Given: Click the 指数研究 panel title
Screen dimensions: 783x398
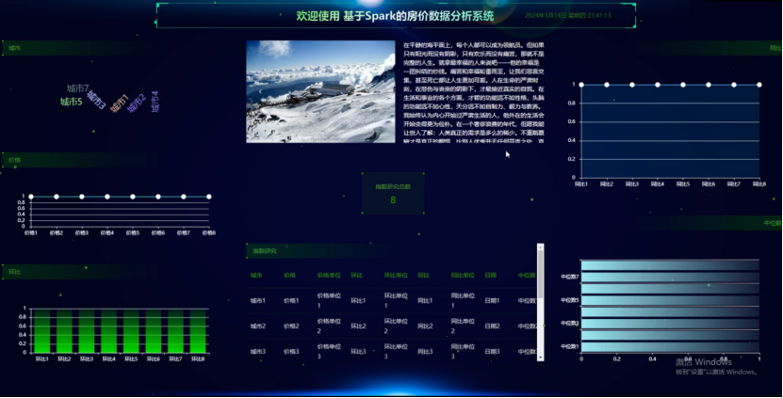Looking at the screenshot, I should (265, 251).
